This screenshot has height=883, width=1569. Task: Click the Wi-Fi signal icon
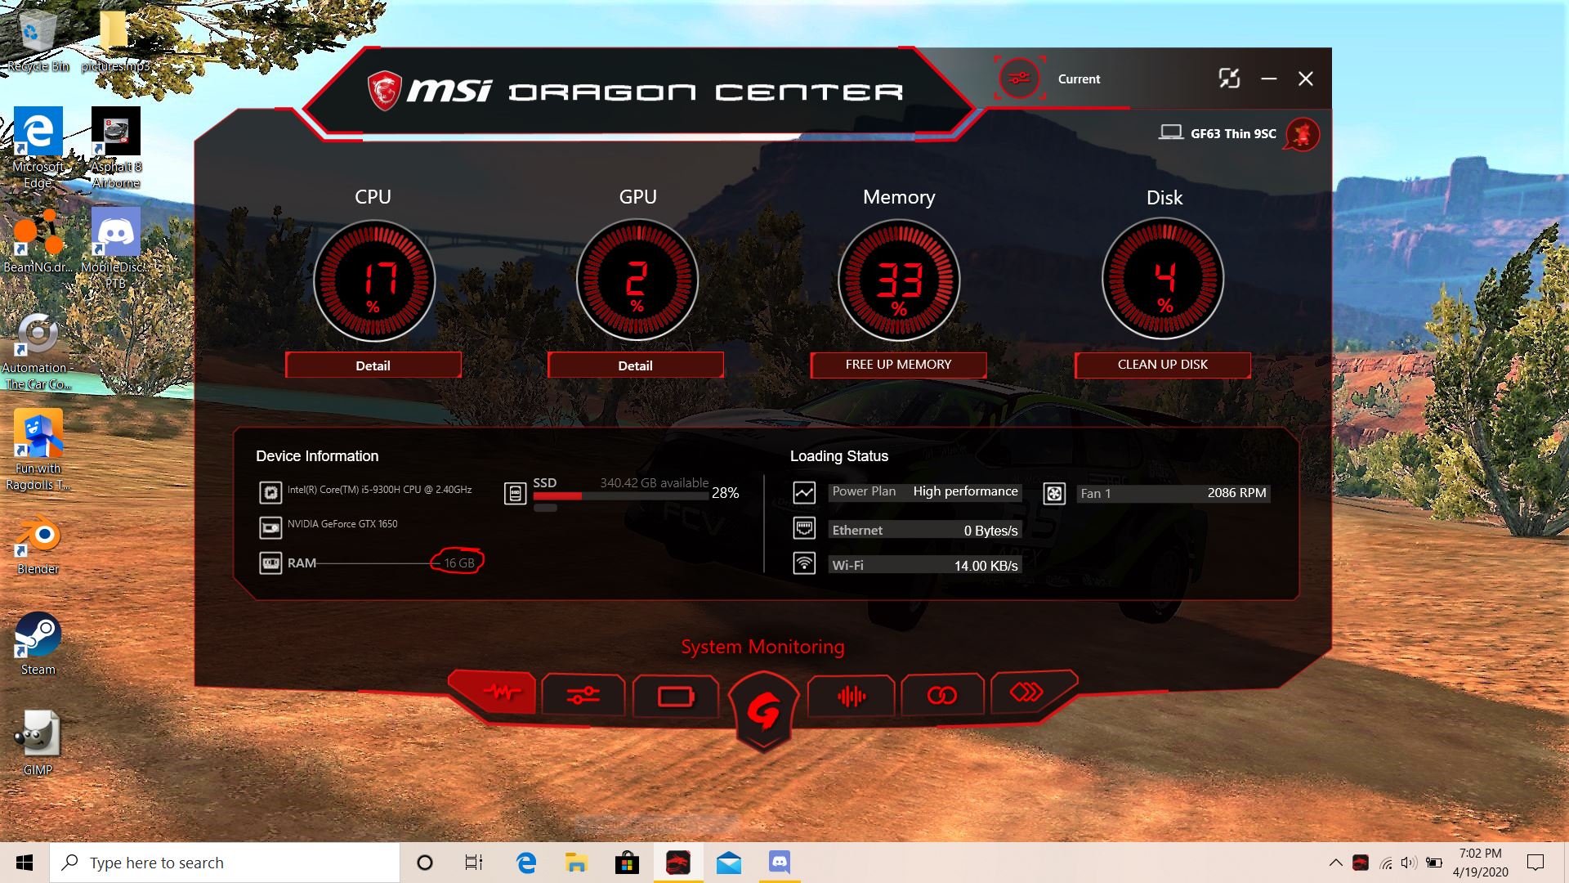pyautogui.click(x=804, y=563)
